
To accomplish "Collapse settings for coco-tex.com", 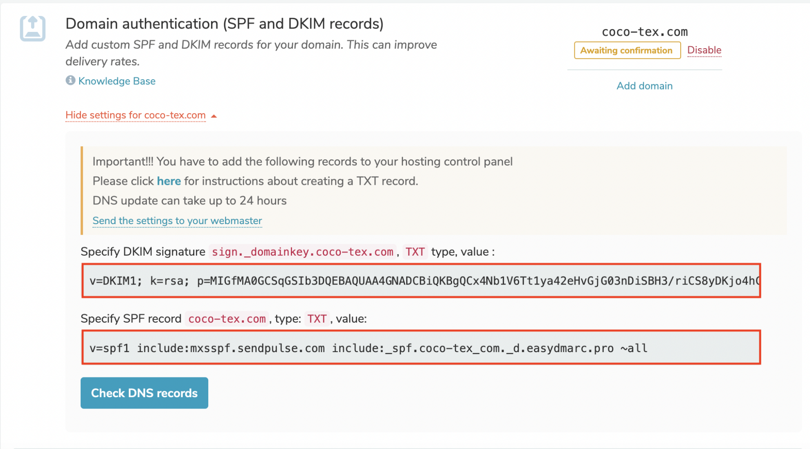I will [135, 115].
